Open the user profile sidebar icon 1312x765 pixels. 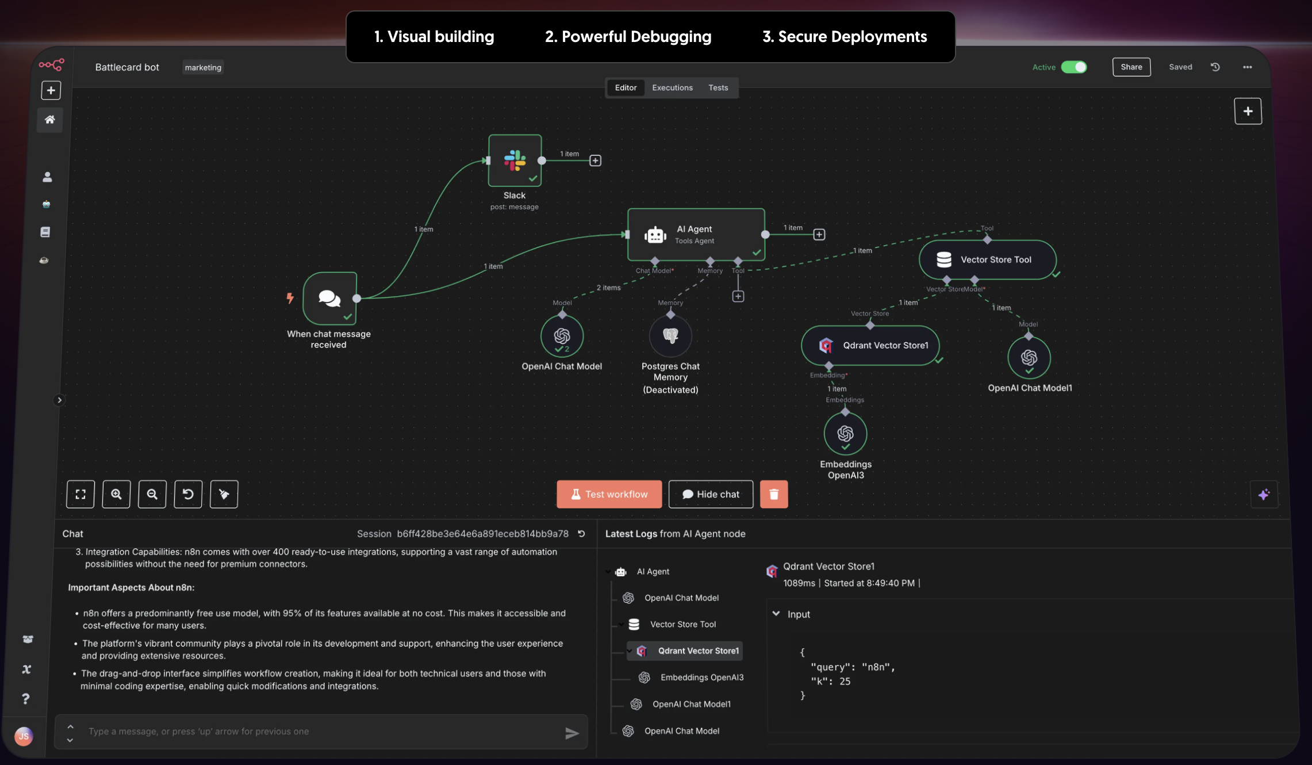[47, 177]
